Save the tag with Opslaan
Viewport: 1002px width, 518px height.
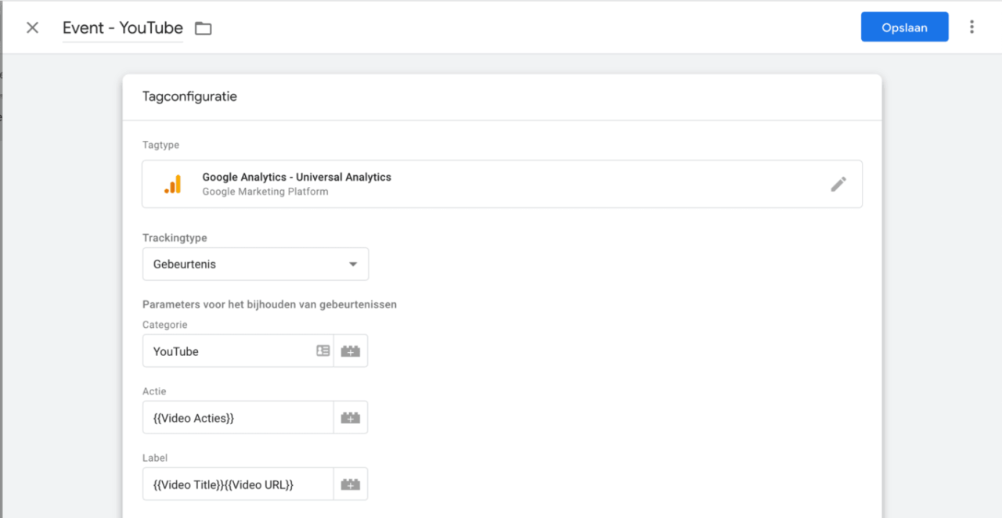[904, 26]
